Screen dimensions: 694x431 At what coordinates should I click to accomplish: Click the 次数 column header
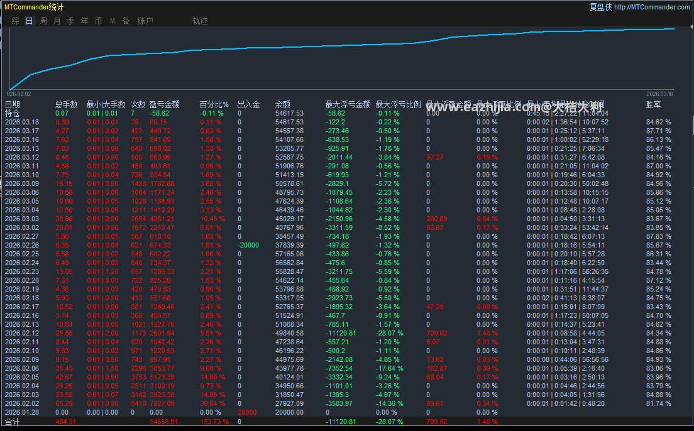pyautogui.click(x=138, y=104)
